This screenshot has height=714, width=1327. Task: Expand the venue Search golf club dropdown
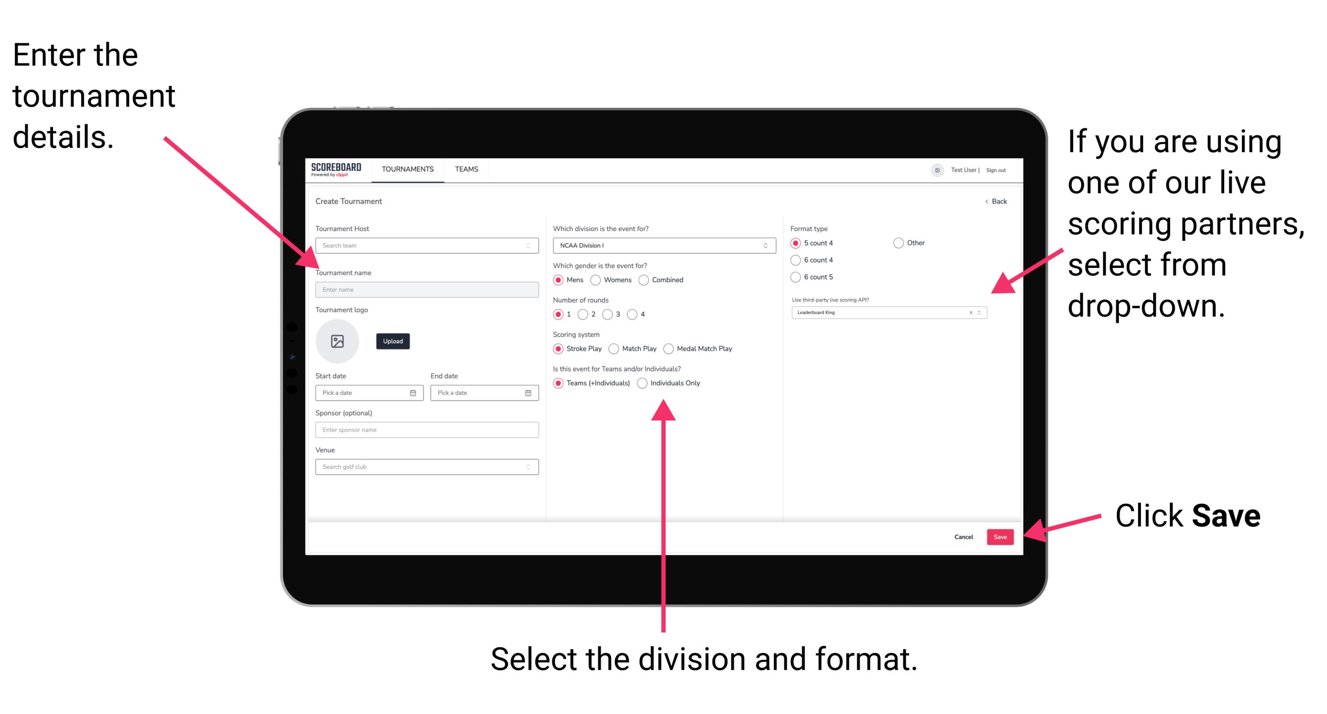(x=527, y=466)
